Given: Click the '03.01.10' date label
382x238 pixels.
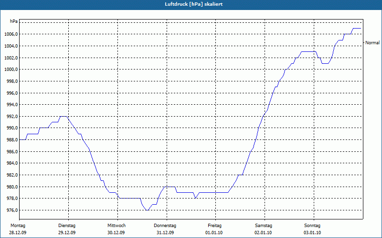Looking at the screenshot, I should coord(312,233).
